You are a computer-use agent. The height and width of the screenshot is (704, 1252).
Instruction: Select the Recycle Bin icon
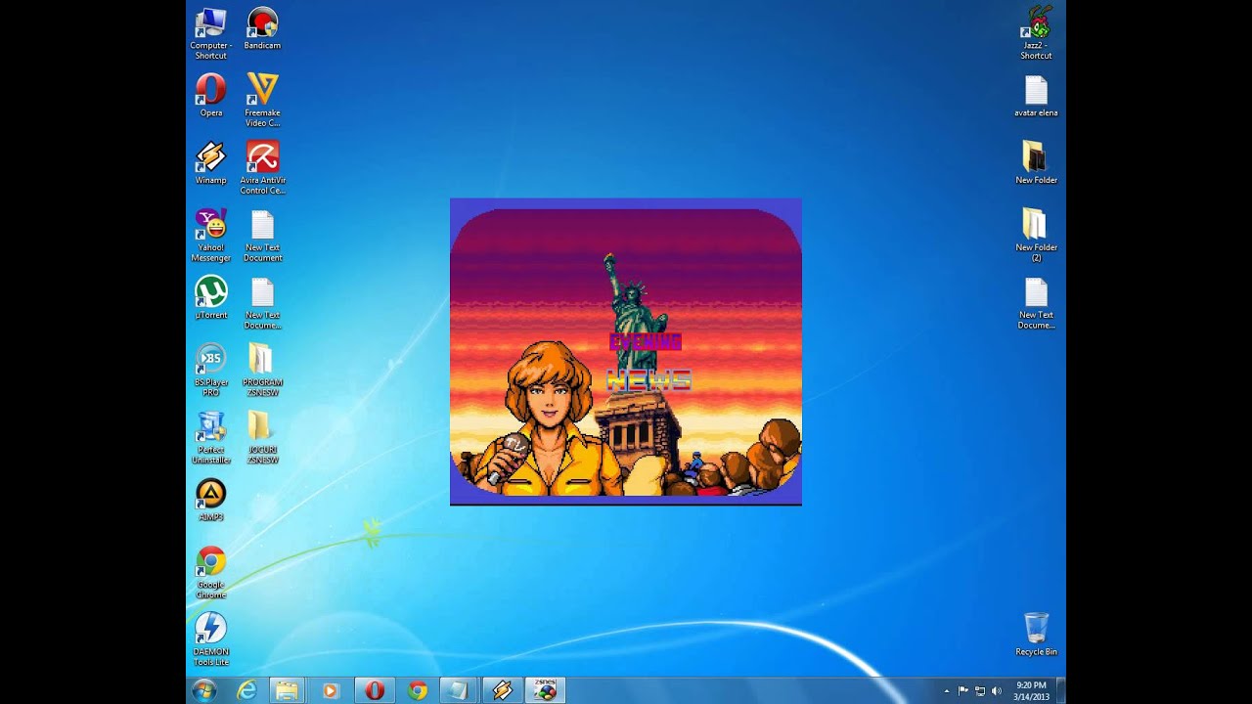1036,635
